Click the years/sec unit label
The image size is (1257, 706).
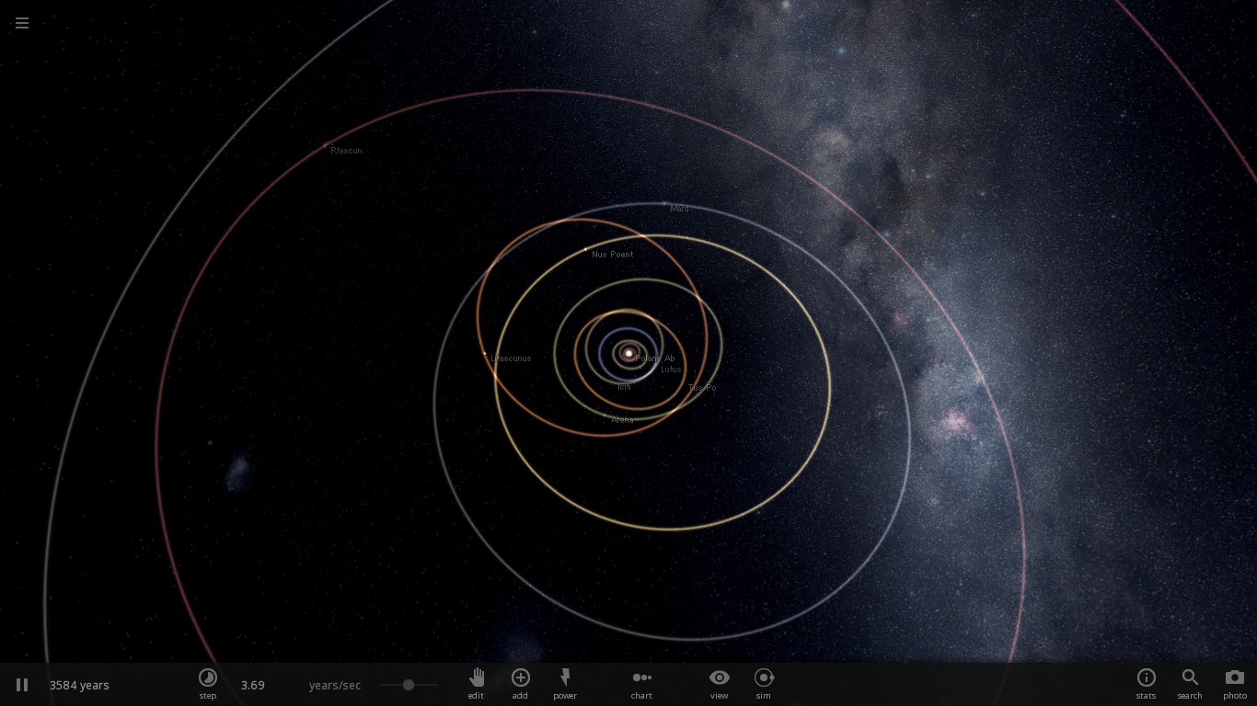tap(335, 685)
